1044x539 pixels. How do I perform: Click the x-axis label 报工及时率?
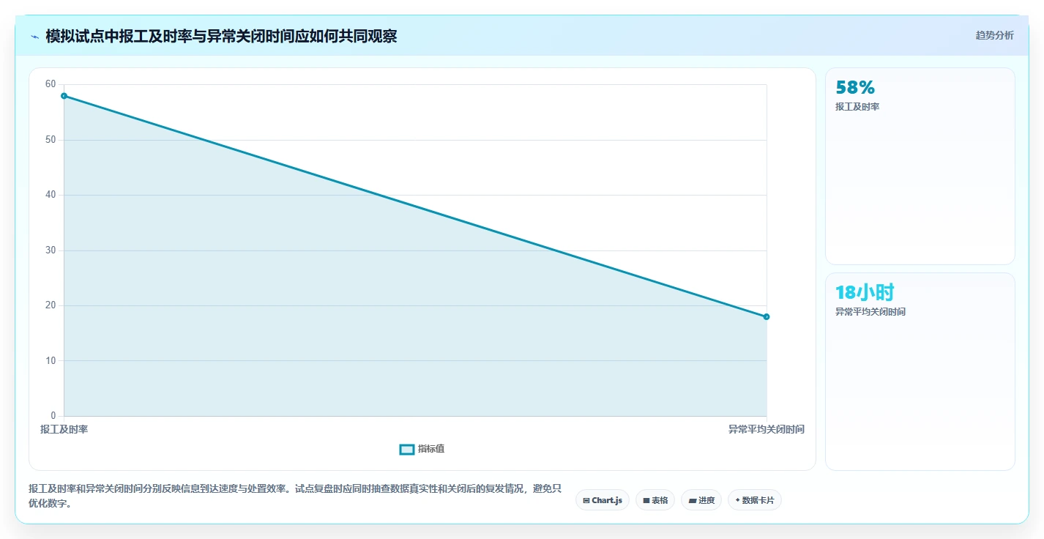point(64,429)
